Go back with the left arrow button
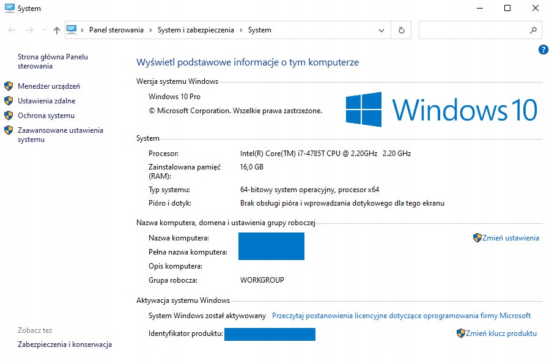The width and height of the screenshot is (549, 361). click(12, 30)
